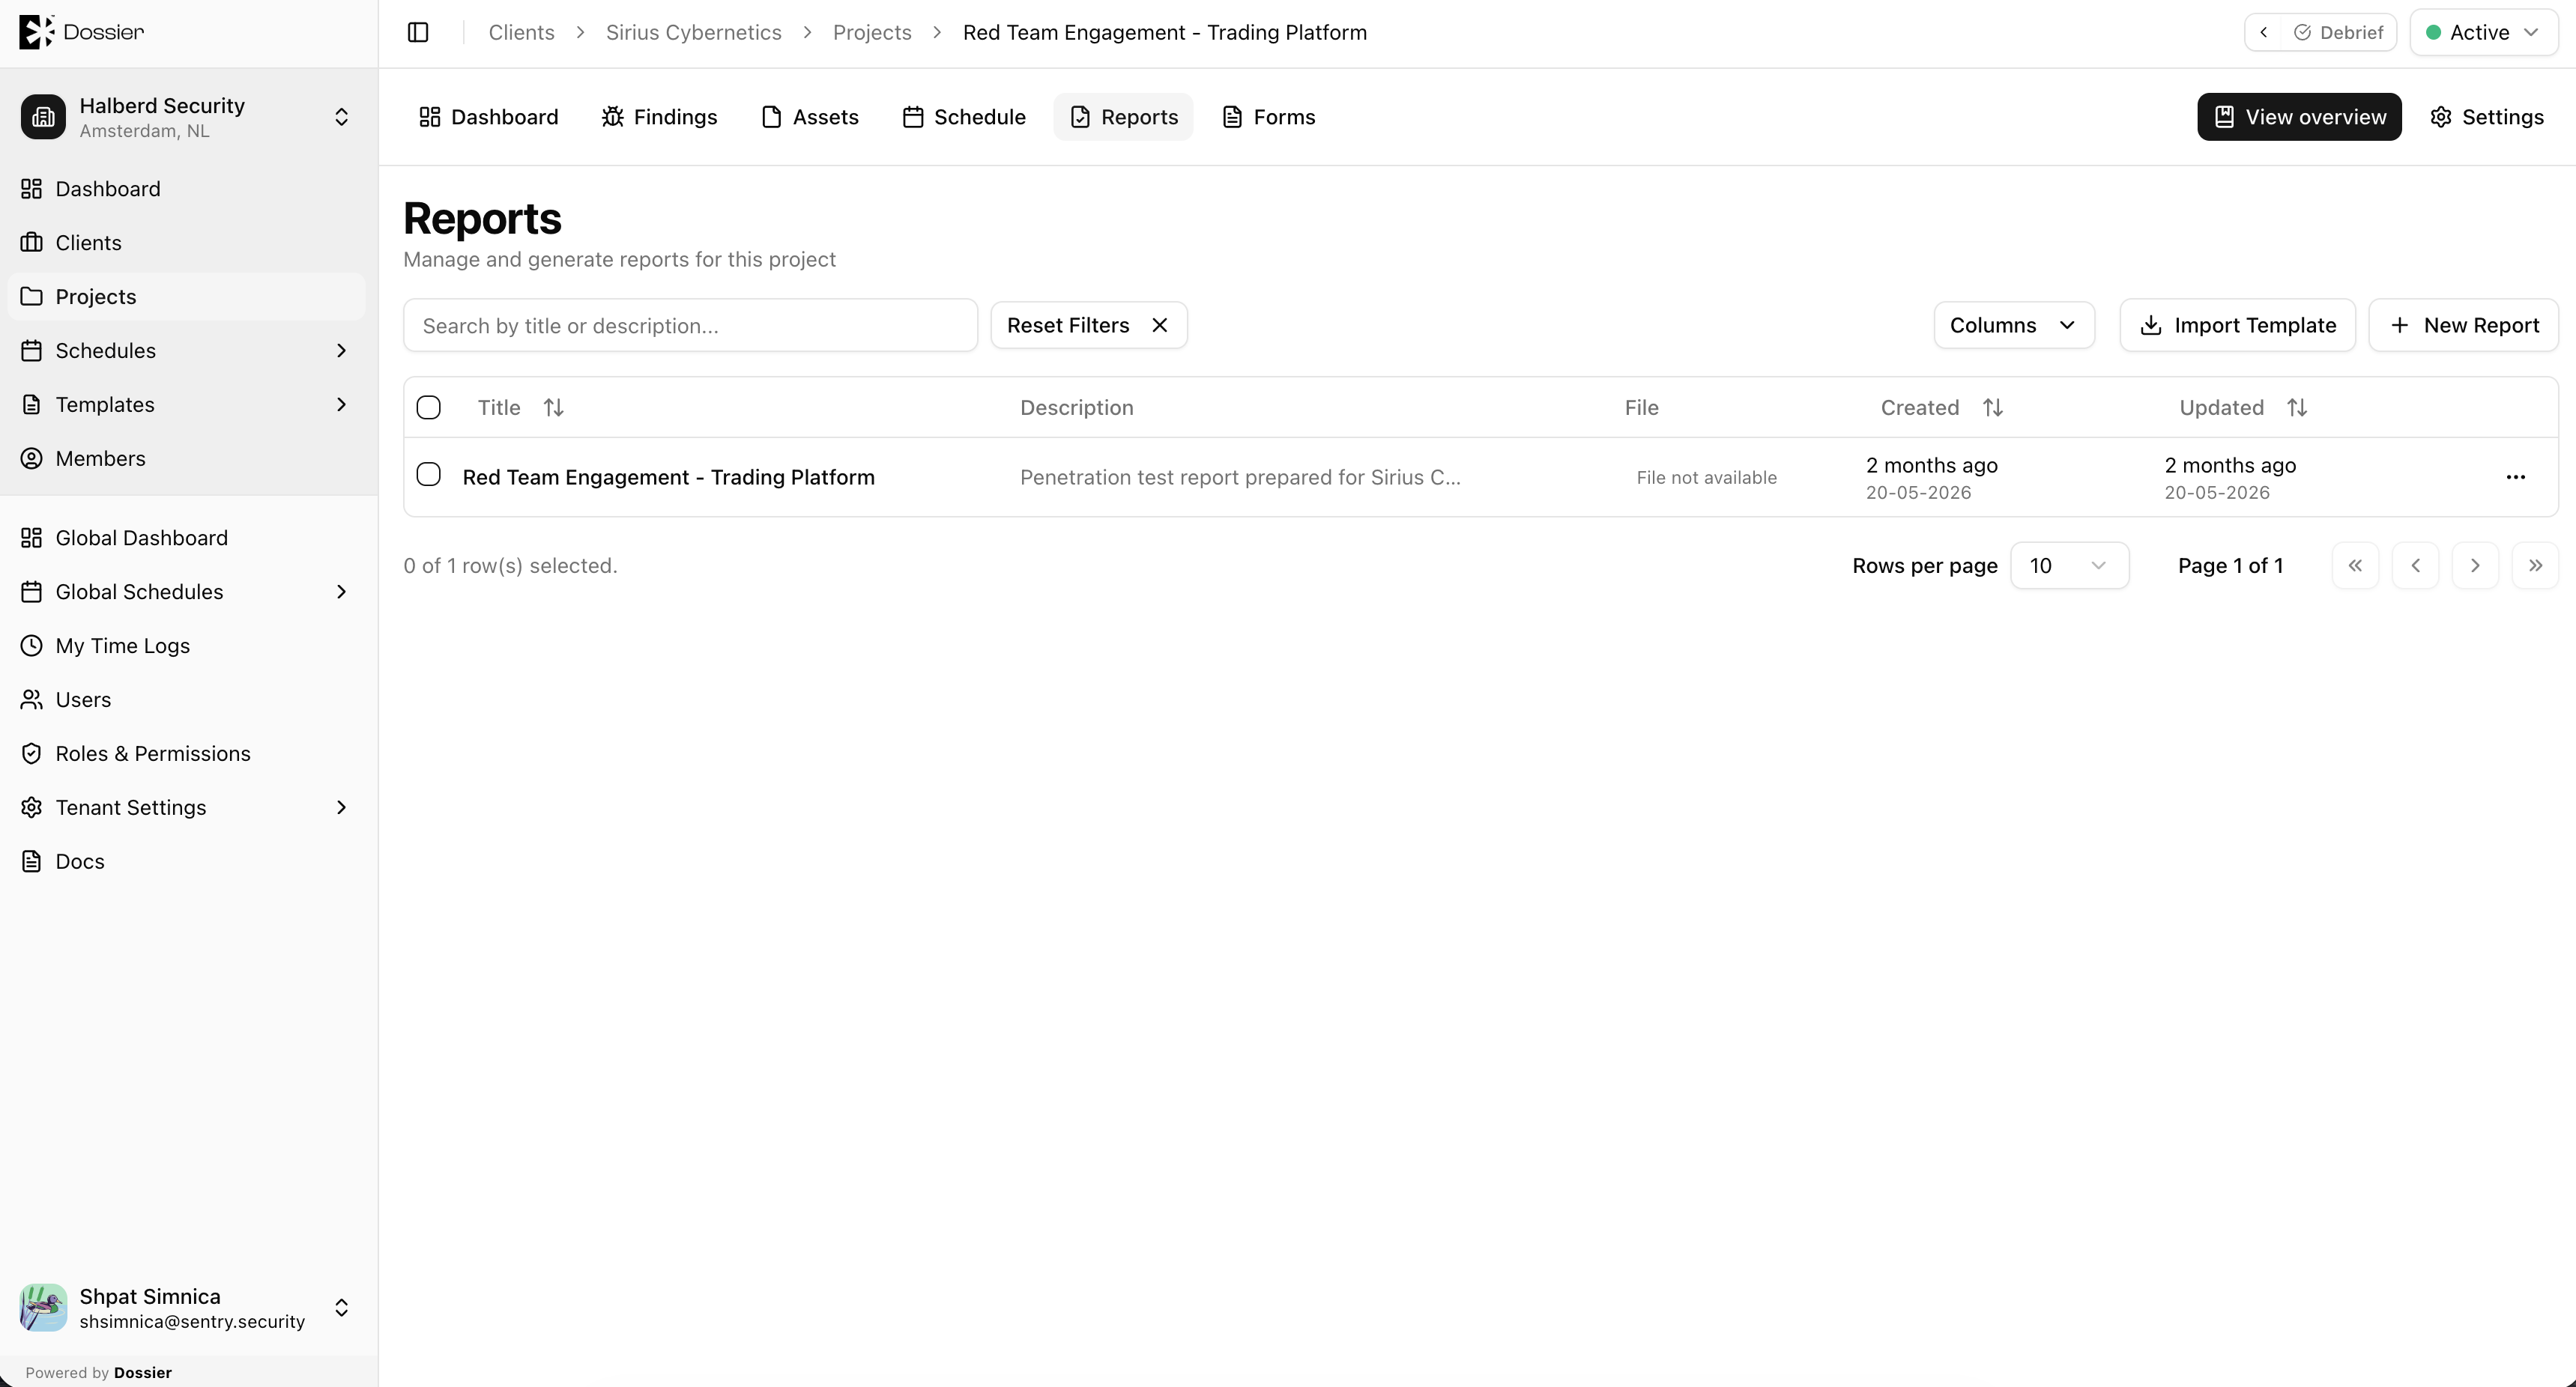Open tenant switcher chevrons
This screenshot has width=2576, height=1387.
(x=341, y=117)
